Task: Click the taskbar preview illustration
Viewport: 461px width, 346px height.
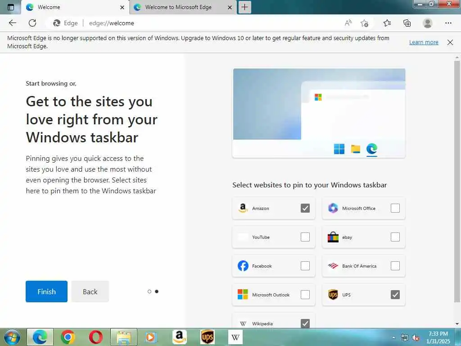Action: [x=319, y=113]
